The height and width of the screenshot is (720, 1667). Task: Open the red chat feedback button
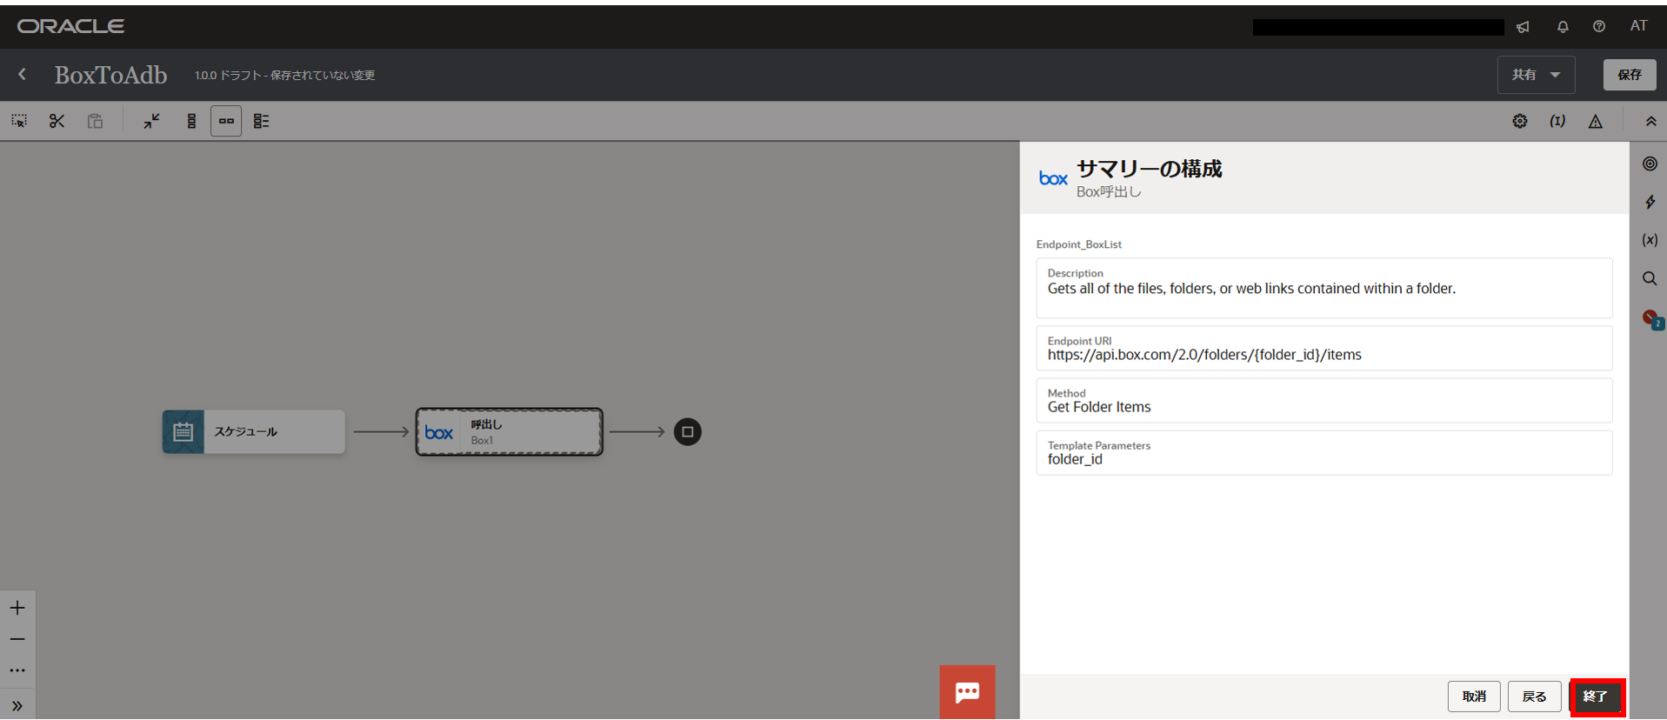pyautogui.click(x=967, y=692)
